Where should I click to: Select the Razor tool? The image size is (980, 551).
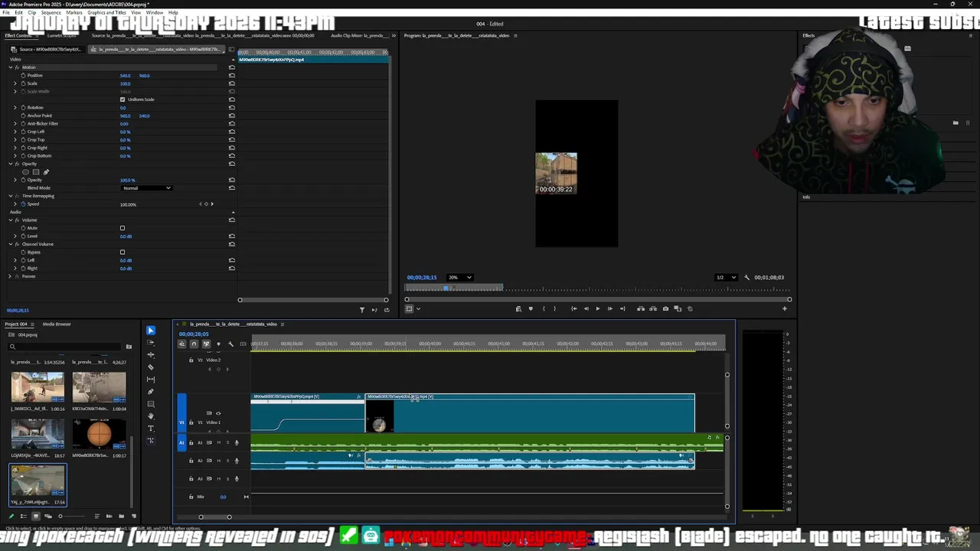pos(150,367)
